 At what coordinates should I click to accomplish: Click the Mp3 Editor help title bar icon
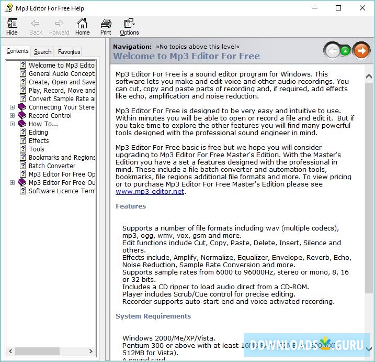[8, 8]
